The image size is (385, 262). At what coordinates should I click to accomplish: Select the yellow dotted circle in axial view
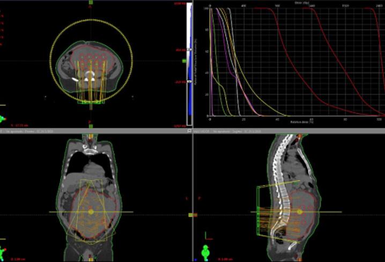click(x=91, y=61)
